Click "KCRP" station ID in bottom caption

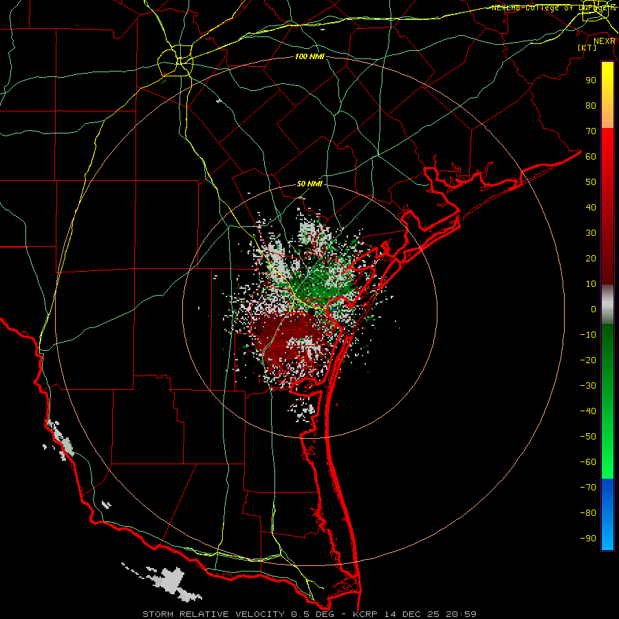pos(366,614)
